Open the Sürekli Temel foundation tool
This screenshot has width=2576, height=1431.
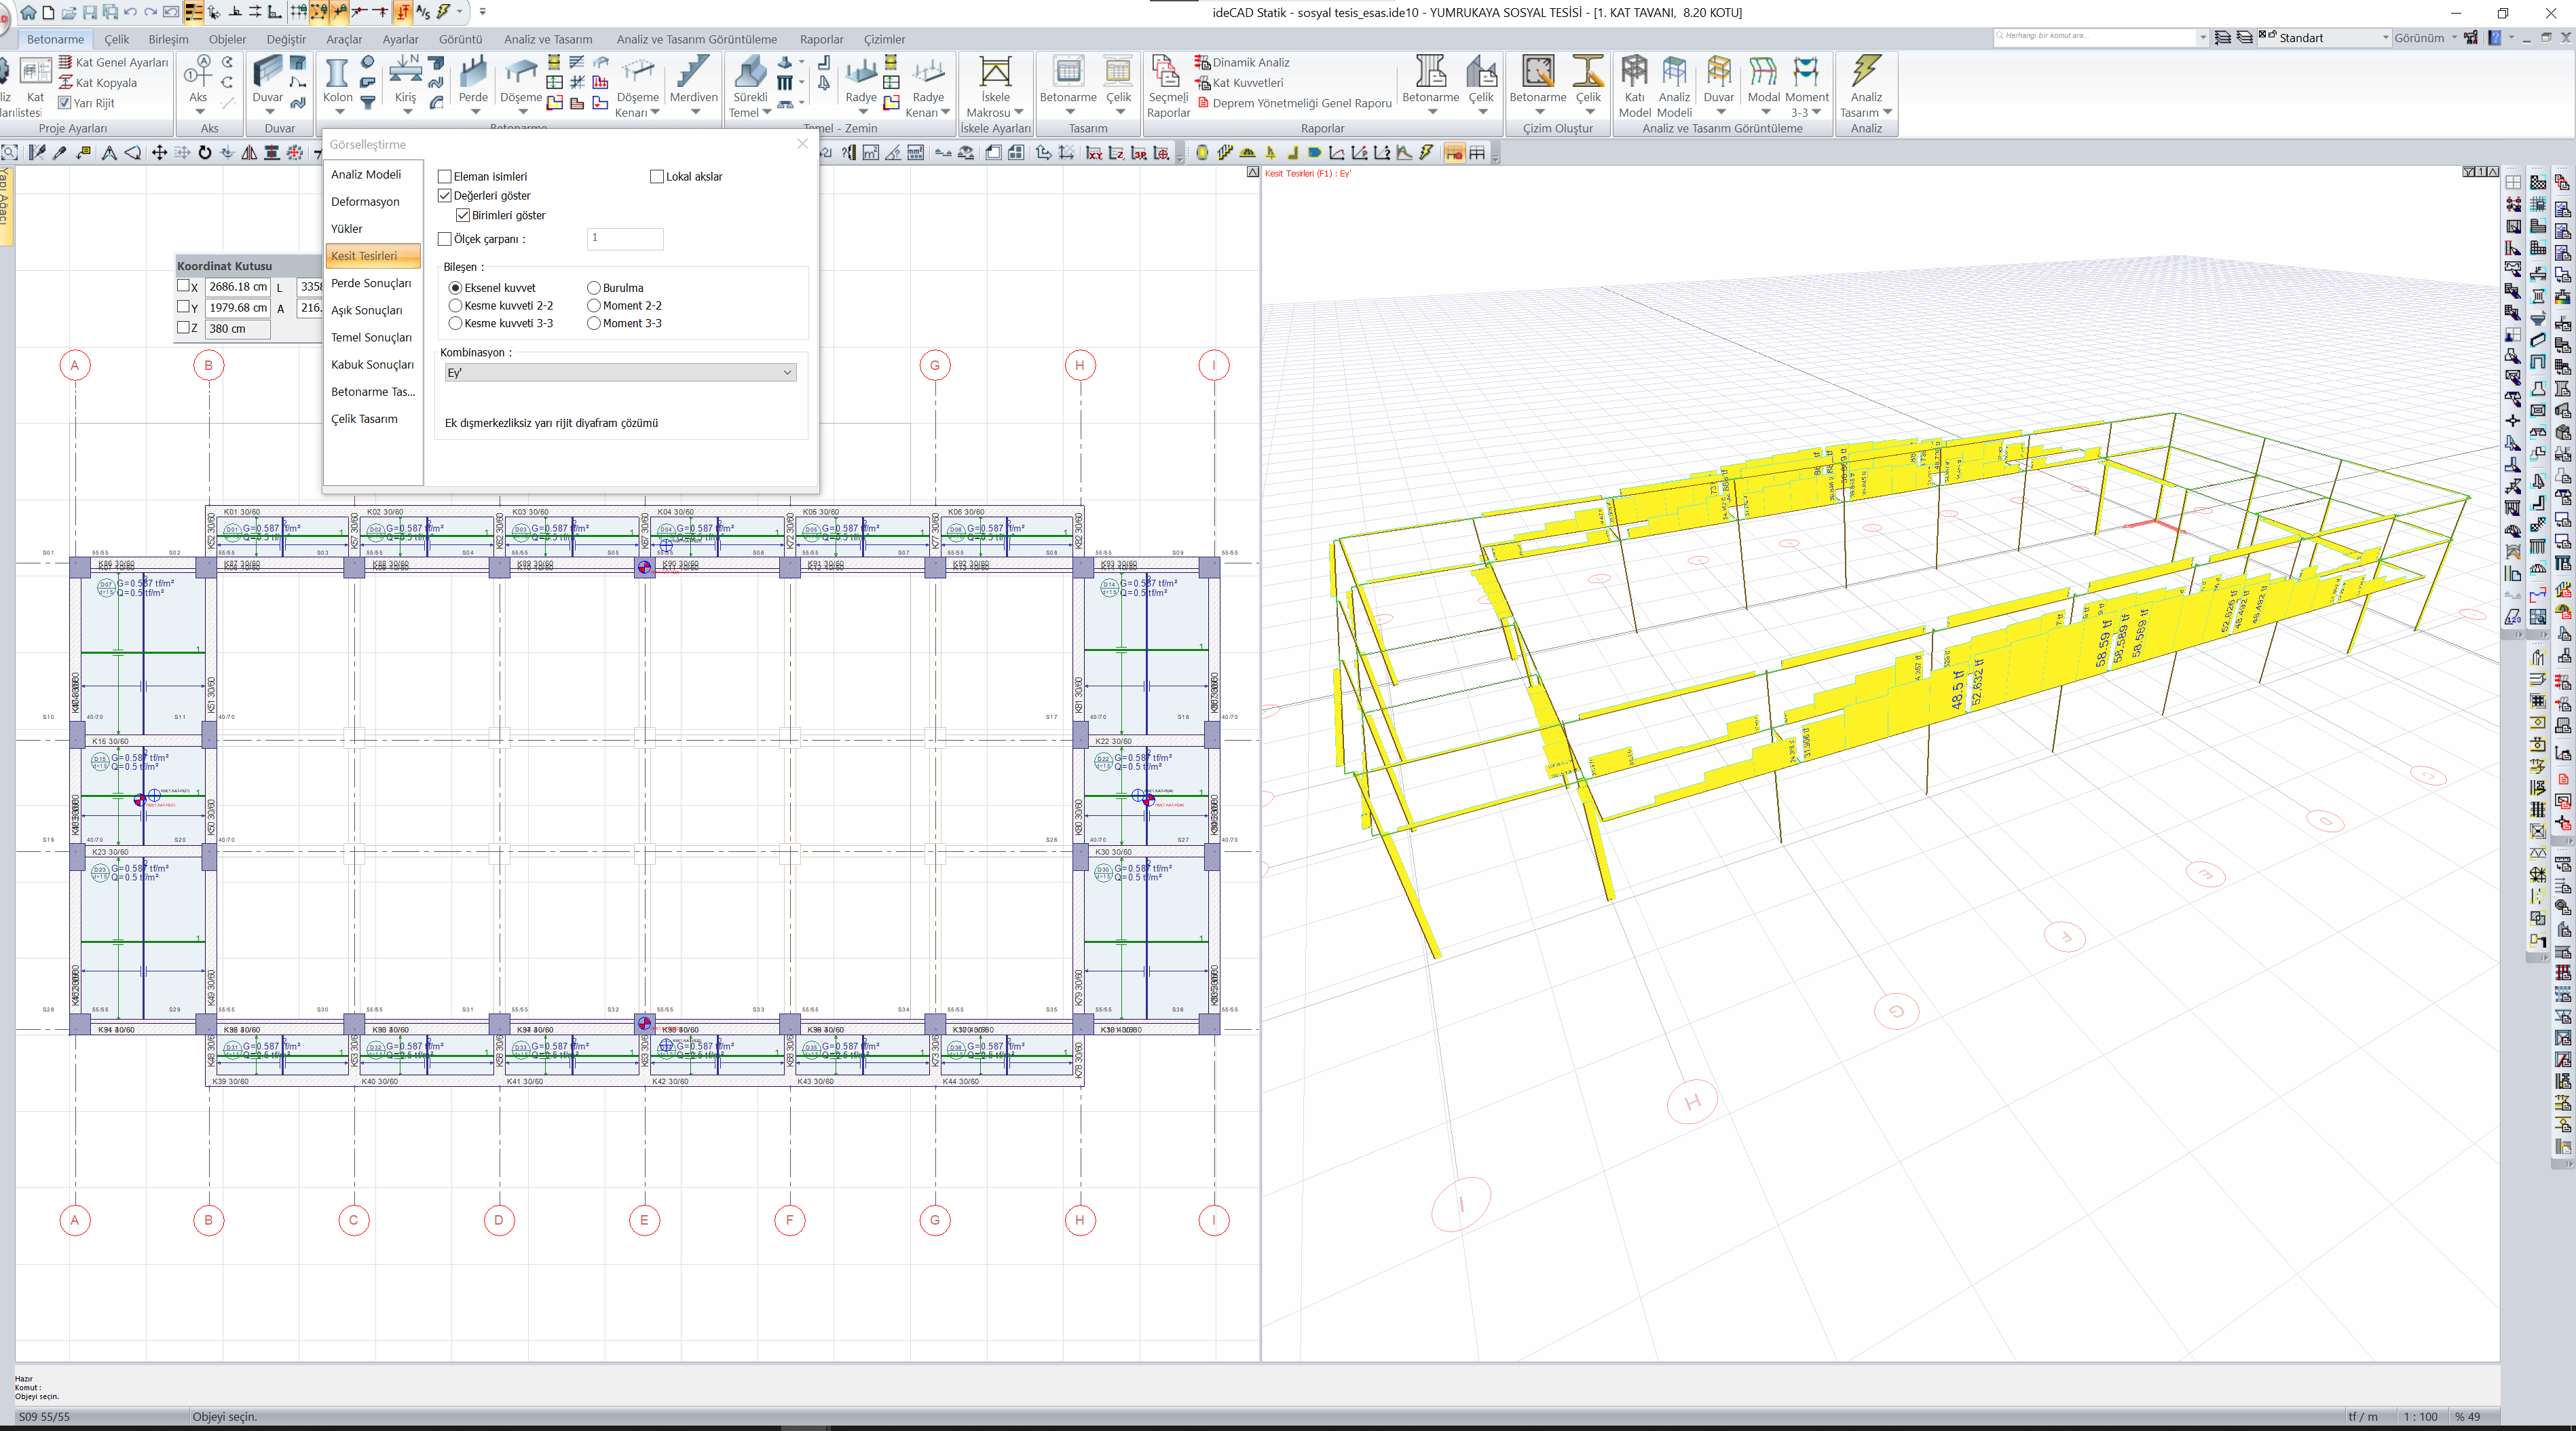point(750,86)
